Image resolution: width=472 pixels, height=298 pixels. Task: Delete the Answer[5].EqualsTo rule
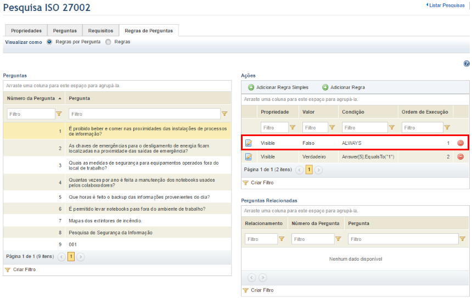pyautogui.click(x=460, y=156)
